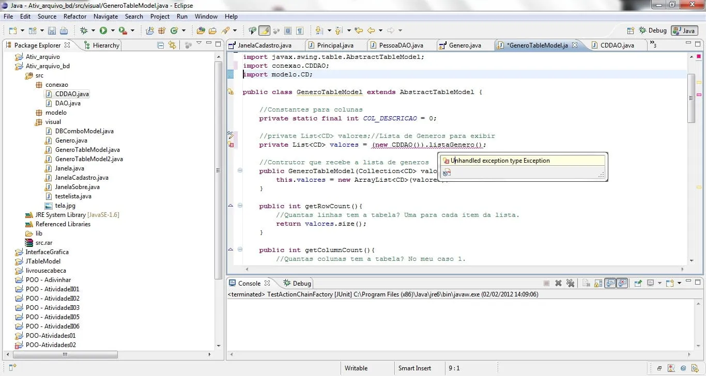
Task: Click the Package Explorer horizontal scrollbar
Action: pos(65,355)
